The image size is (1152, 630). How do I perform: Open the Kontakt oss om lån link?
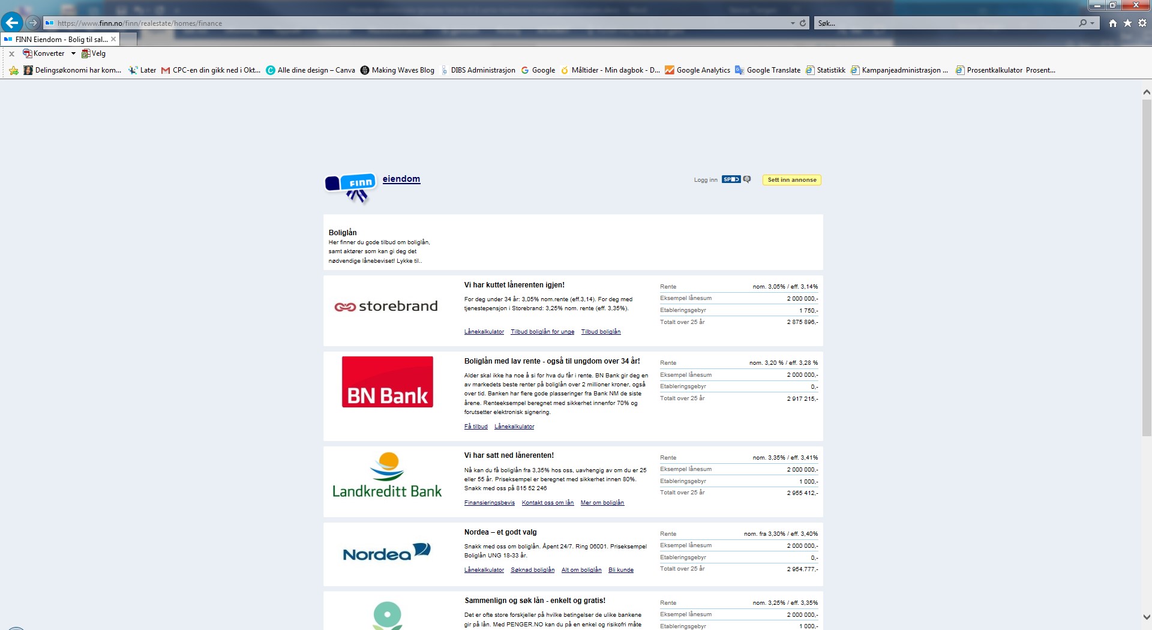[x=548, y=503]
